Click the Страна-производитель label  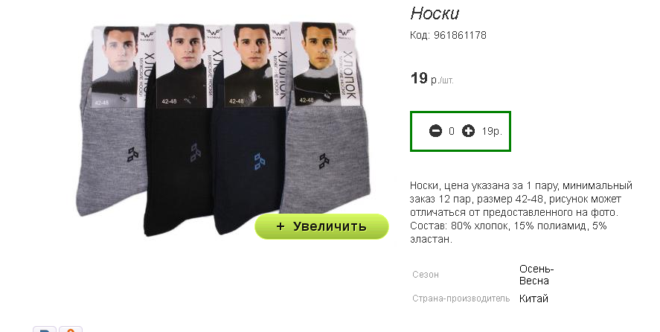pyautogui.click(x=461, y=299)
